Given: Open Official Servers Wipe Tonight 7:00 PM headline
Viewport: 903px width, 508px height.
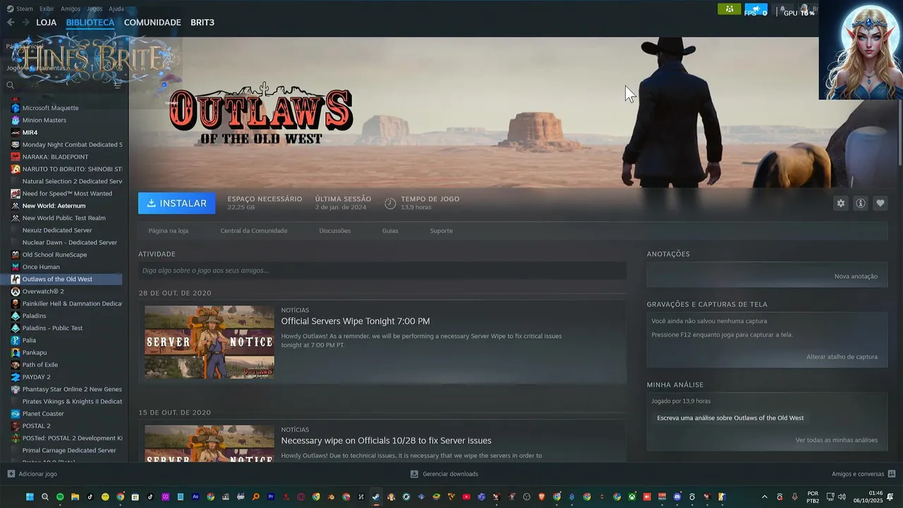Looking at the screenshot, I should (x=356, y=321).
